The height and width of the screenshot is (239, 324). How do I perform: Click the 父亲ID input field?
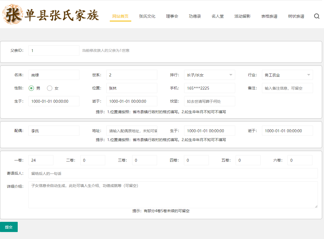point(54,50)
